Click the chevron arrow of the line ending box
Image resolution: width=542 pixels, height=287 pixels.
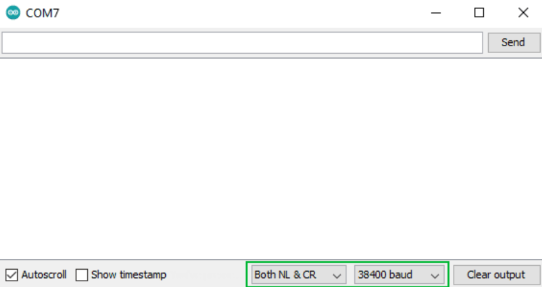point(337,275)
